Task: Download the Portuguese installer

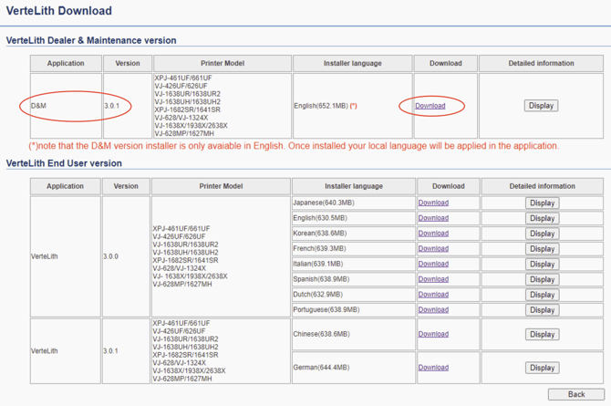Action: 433,309
